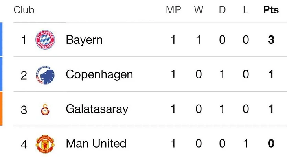Click the FC Copenhagen lion crest
Image resolution: width=287 pixels, height=159 pixels.
point(45,75)
